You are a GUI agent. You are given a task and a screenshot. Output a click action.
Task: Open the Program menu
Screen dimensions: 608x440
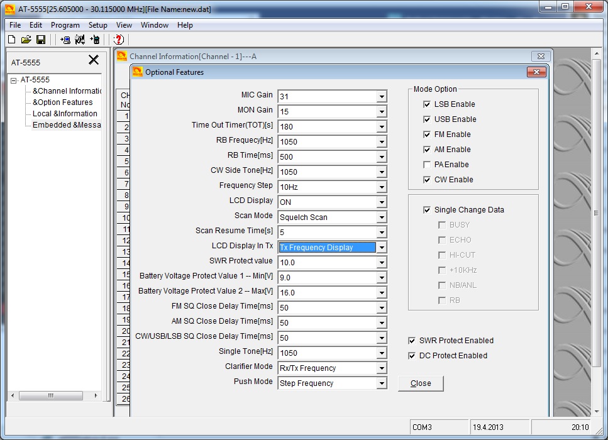[x=65, y=25]
